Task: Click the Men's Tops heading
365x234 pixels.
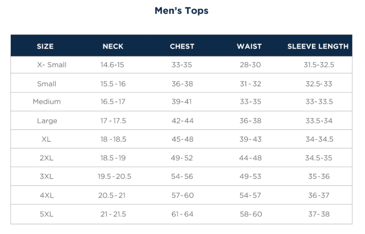Action: point(182,11)
